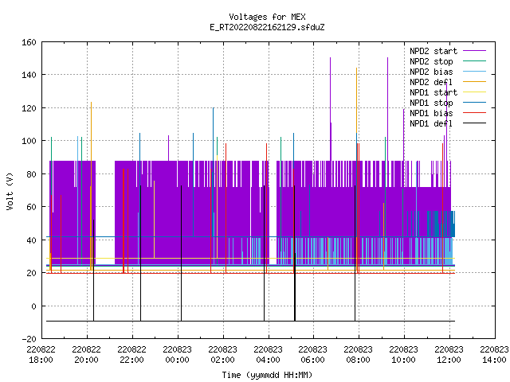This screenshot has height=382, width=510.
Task: Click the x-axis label 220823 12:00
Action: [449, 355]
